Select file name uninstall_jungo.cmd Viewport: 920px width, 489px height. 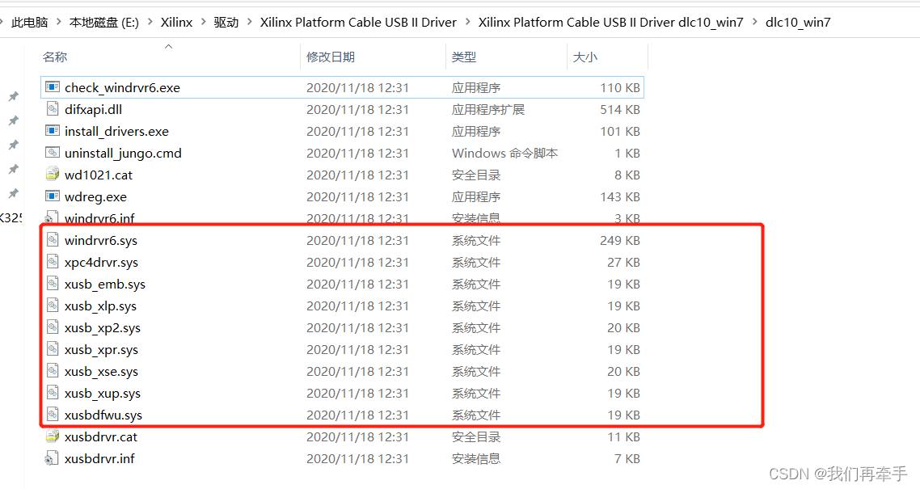point(123,154)
